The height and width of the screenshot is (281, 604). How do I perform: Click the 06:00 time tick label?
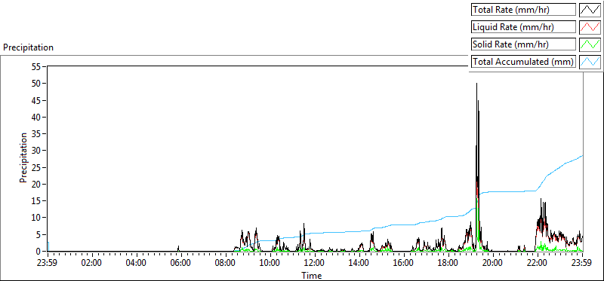181,264
